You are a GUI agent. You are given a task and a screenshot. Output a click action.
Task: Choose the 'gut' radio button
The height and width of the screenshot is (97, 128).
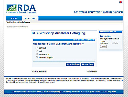37,51
